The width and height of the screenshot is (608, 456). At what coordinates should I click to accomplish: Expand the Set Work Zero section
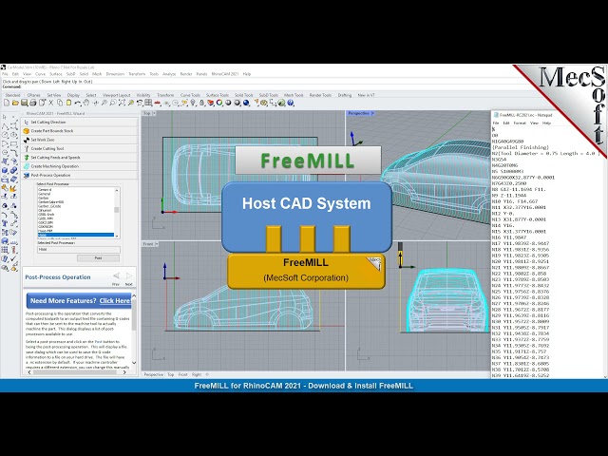click(80, 140)
